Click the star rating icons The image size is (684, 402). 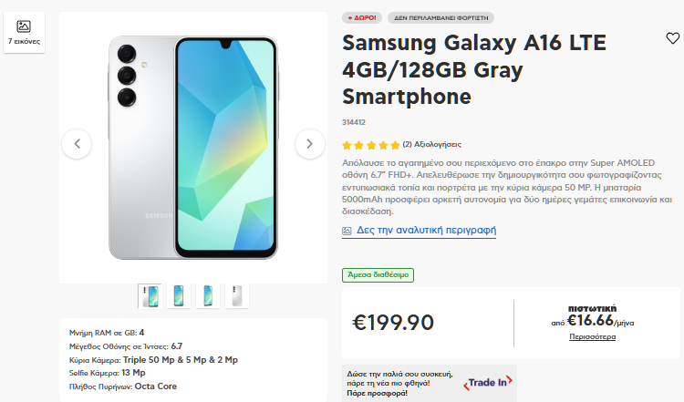click(x=371, y=145)
